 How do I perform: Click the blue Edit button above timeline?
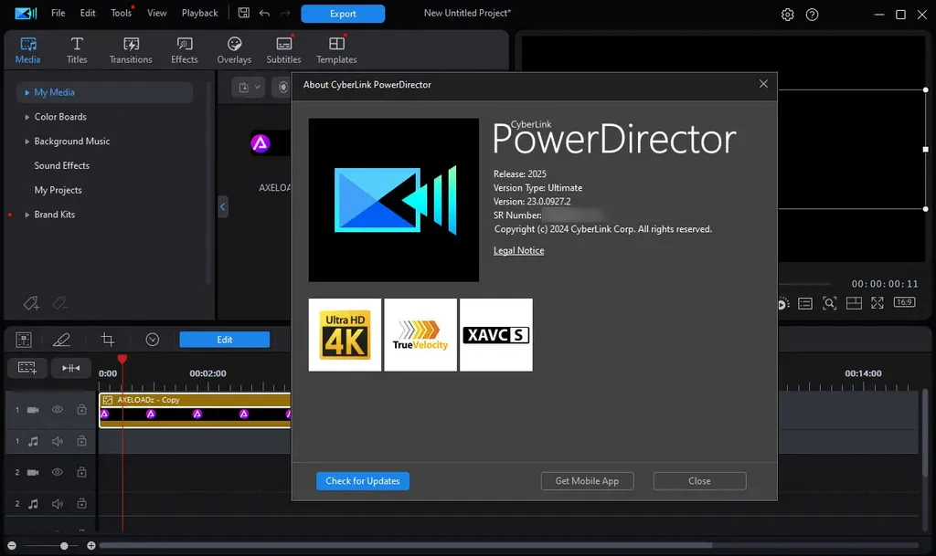point(225,340)
